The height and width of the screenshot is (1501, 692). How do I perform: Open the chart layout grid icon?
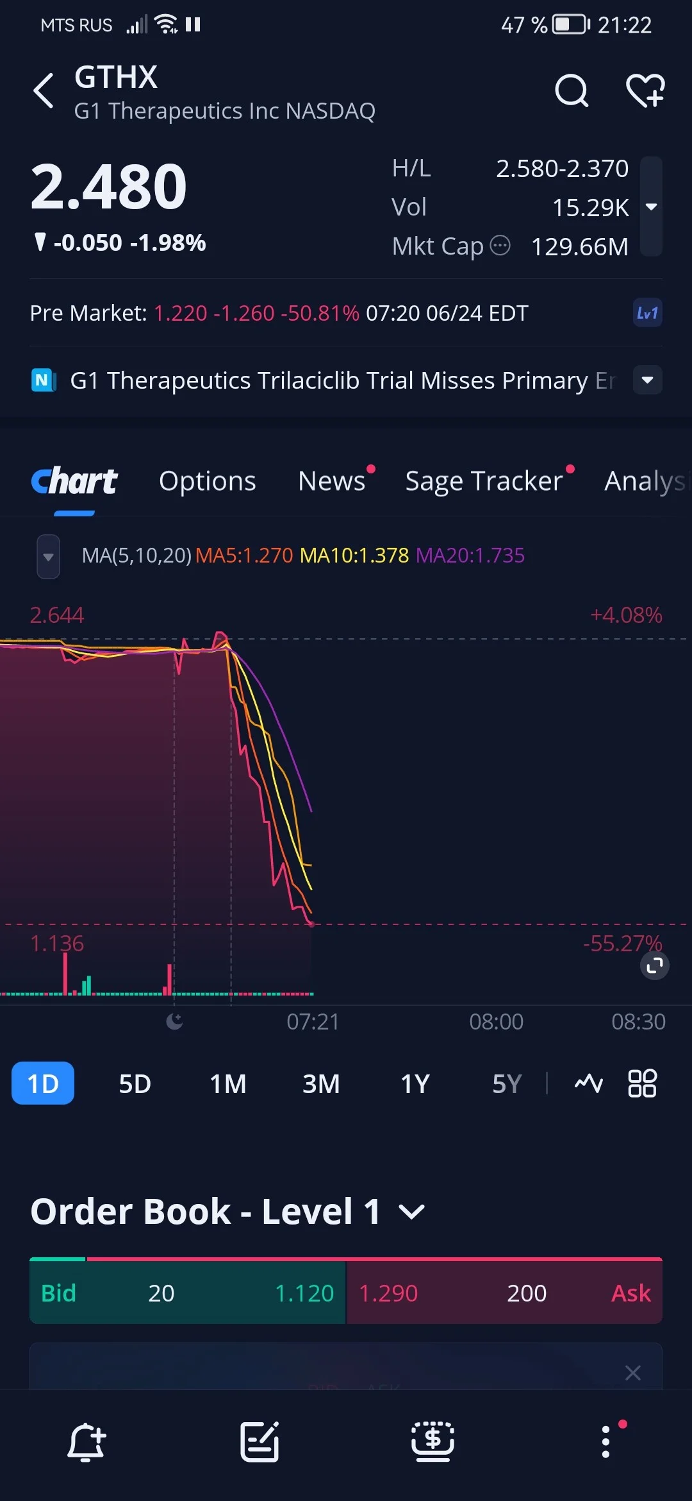point(642,1083)
